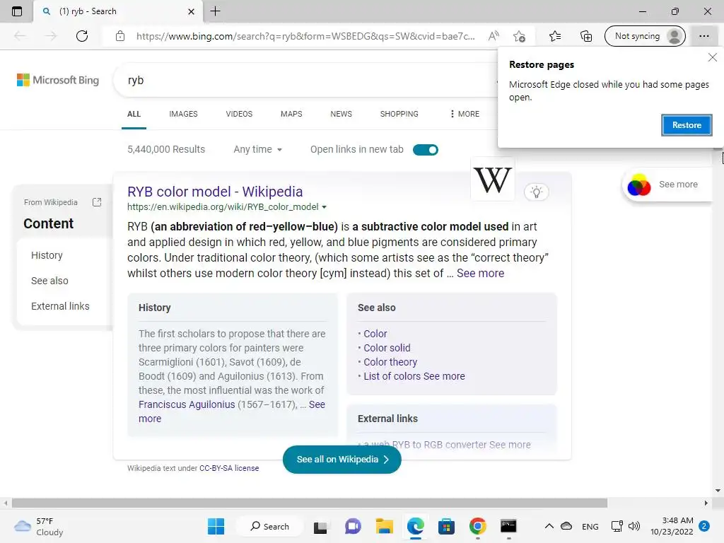The image size is (724, 543).
Task: Open the Color link under See also
Action: click(375, 334)
